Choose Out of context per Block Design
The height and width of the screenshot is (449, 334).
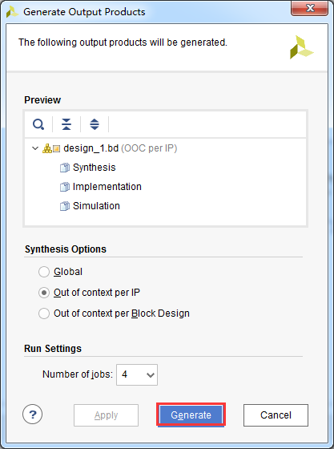[44, 313]
